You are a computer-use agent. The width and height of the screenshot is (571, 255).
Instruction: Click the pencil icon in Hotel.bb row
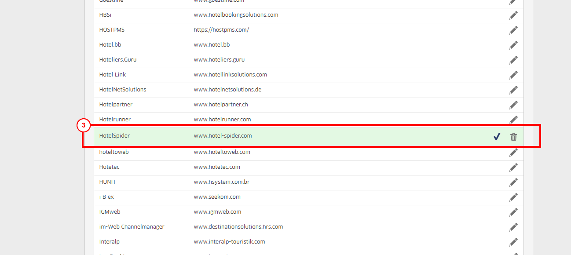tap(513, 45)
